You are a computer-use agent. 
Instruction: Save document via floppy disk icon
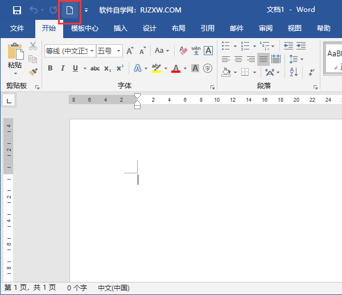[17, 10]
